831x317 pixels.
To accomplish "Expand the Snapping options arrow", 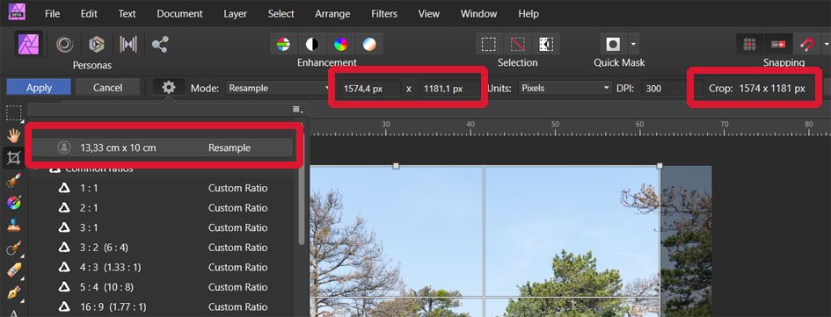I will pos(826,45).
